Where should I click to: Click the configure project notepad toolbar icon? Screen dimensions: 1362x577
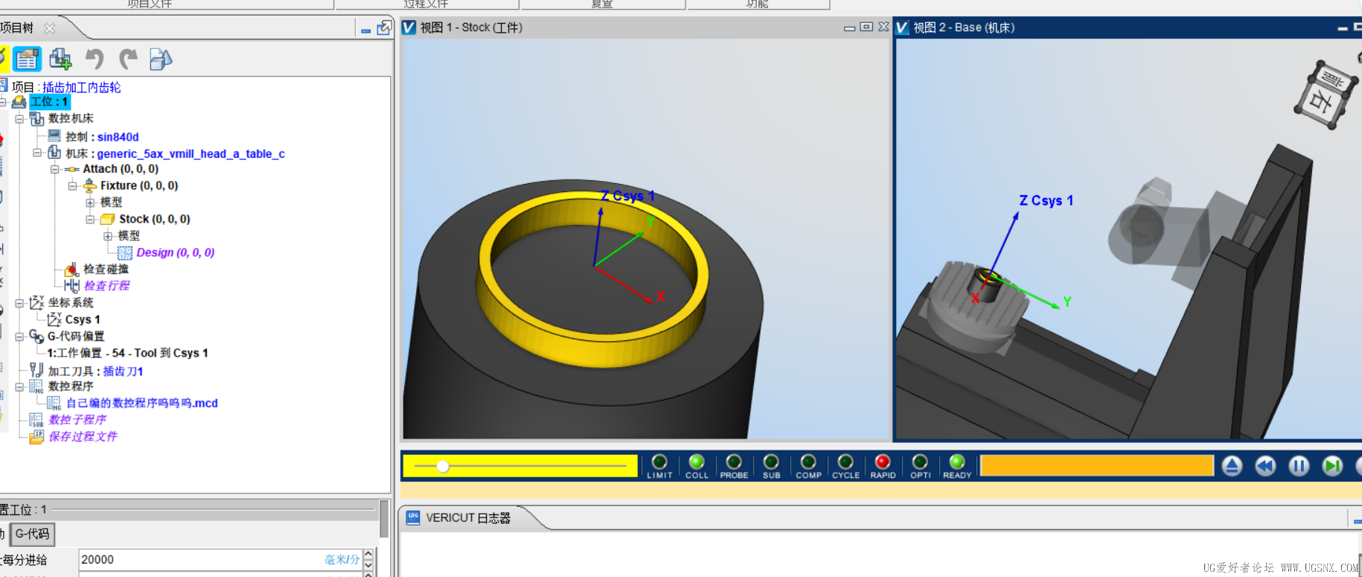(x=28, y=59)
